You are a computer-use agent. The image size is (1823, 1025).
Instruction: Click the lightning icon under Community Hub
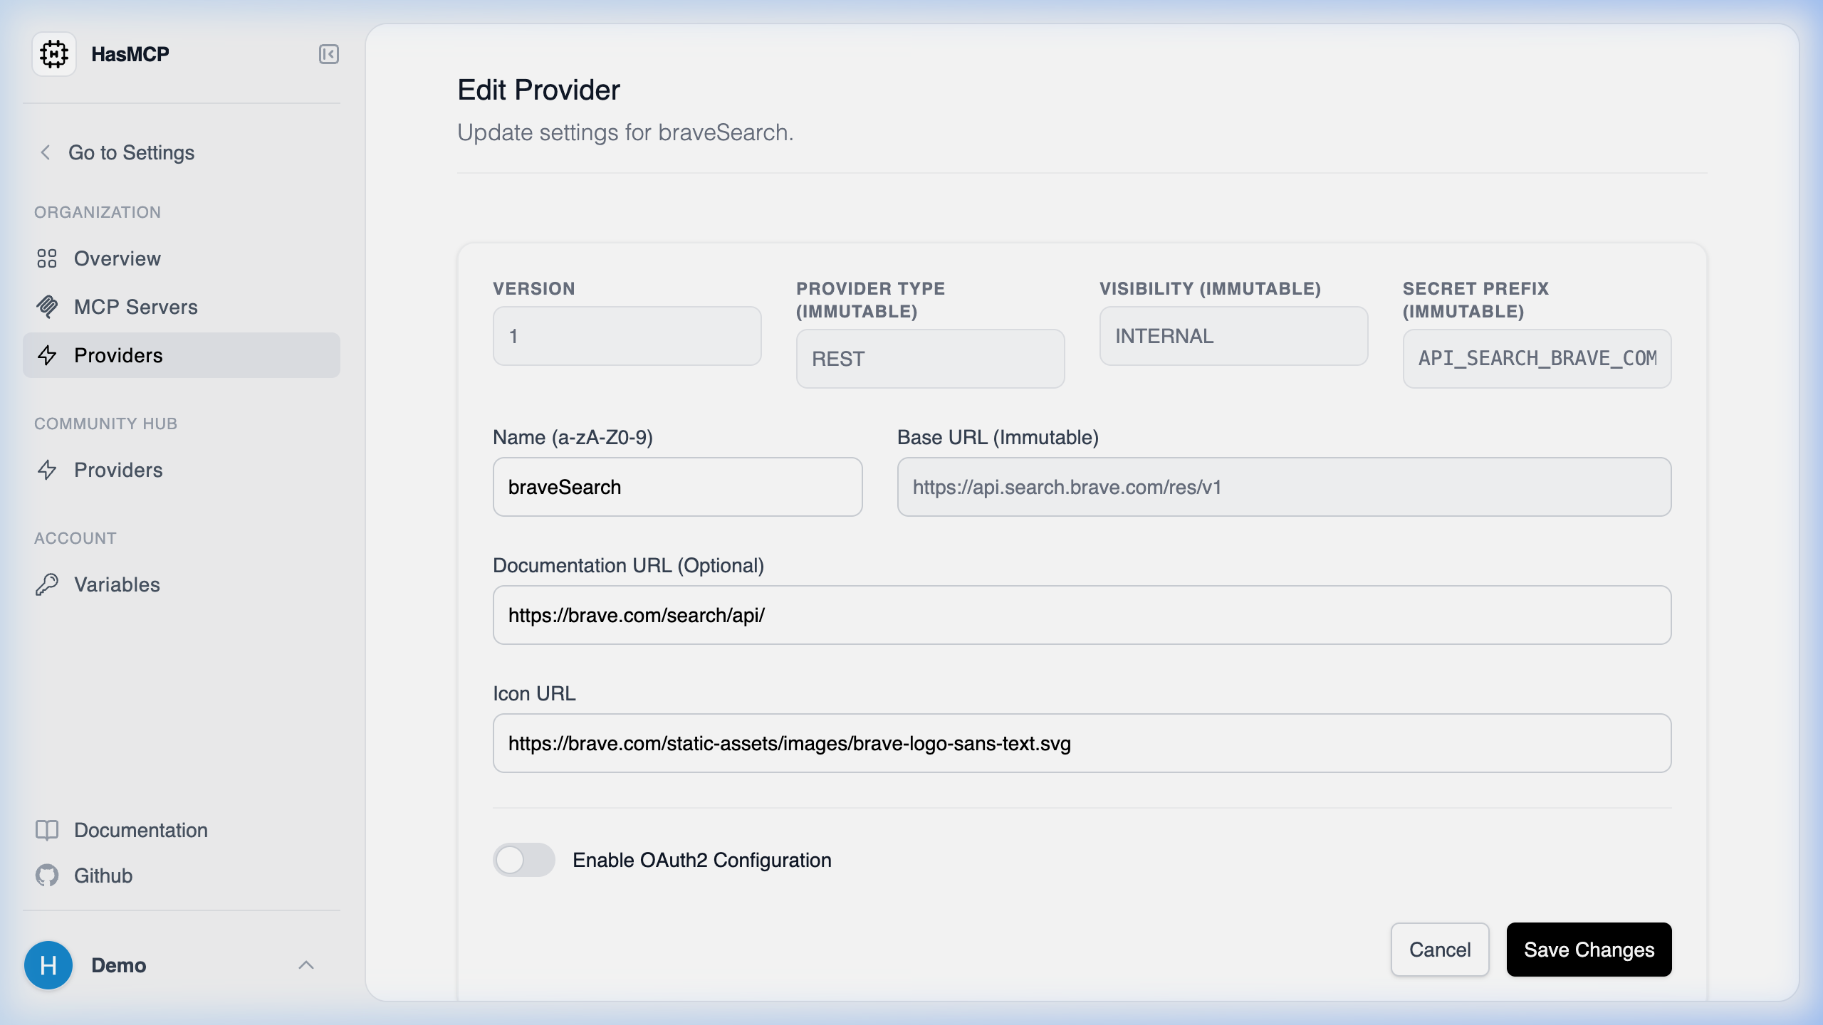(48, 470)
